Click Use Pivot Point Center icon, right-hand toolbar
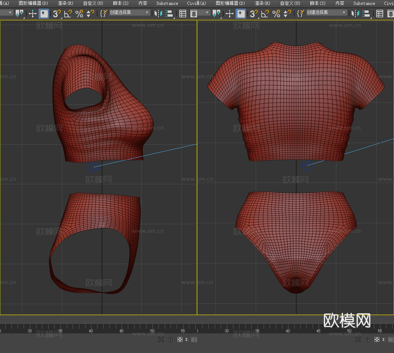Viewport: 394px width, 353px height. 216,14
